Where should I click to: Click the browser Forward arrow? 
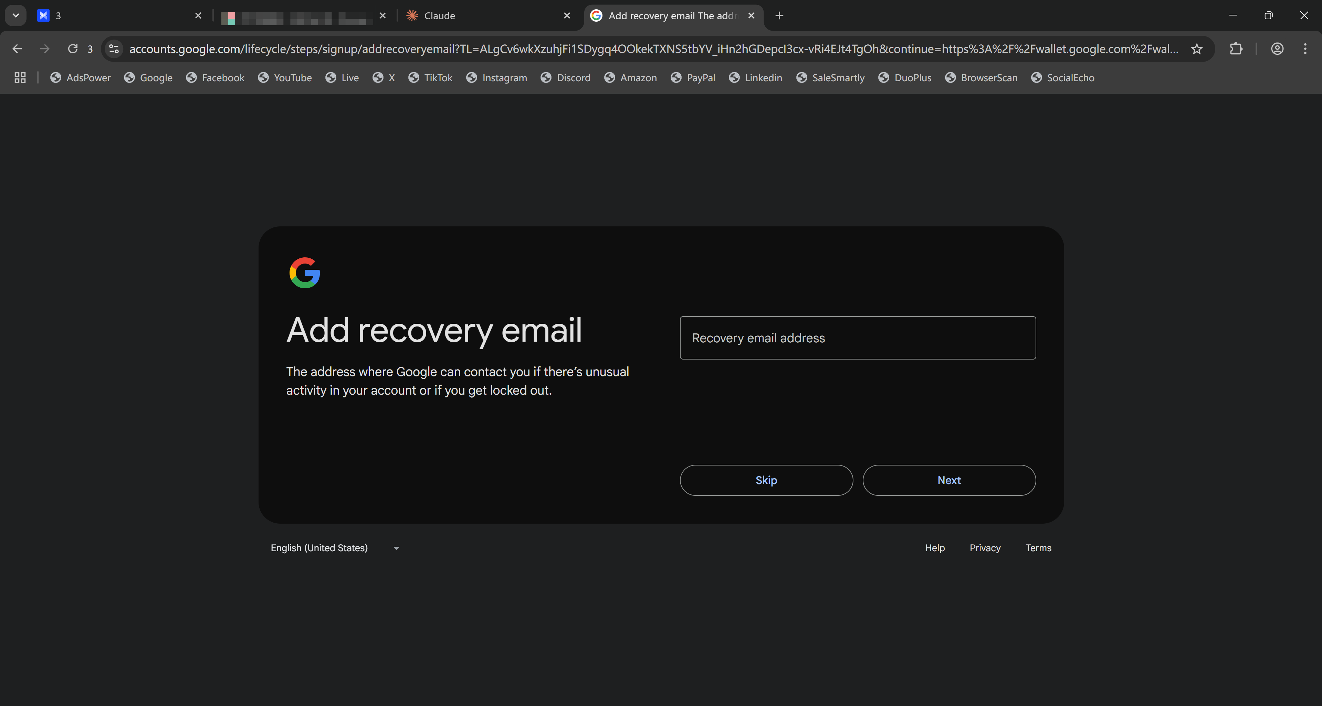(x=45, y=49)
